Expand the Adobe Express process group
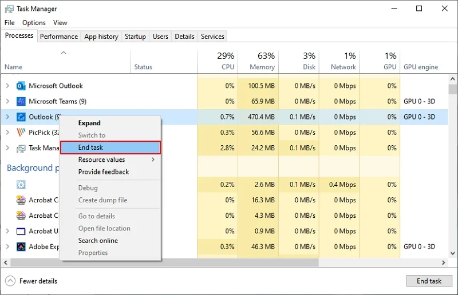This screenshot has width=458, height=295. coord(8,246)
